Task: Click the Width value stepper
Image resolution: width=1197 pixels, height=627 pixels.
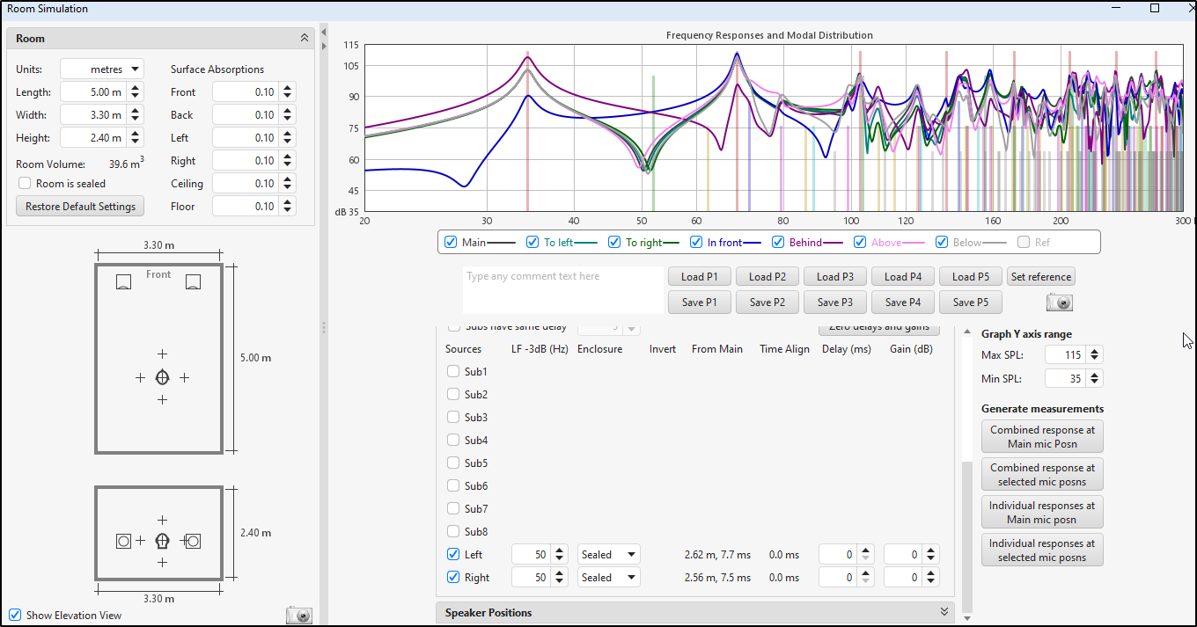Action: tap(135, 115)
